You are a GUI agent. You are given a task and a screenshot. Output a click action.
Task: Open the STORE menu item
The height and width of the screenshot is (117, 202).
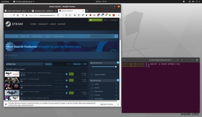pos(33,24)
